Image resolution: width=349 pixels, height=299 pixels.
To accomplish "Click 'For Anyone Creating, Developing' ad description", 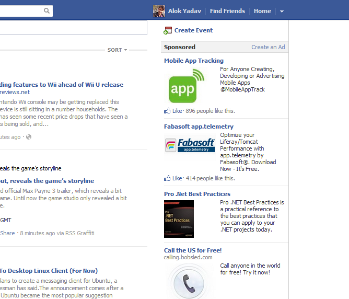I will [252, 79].
